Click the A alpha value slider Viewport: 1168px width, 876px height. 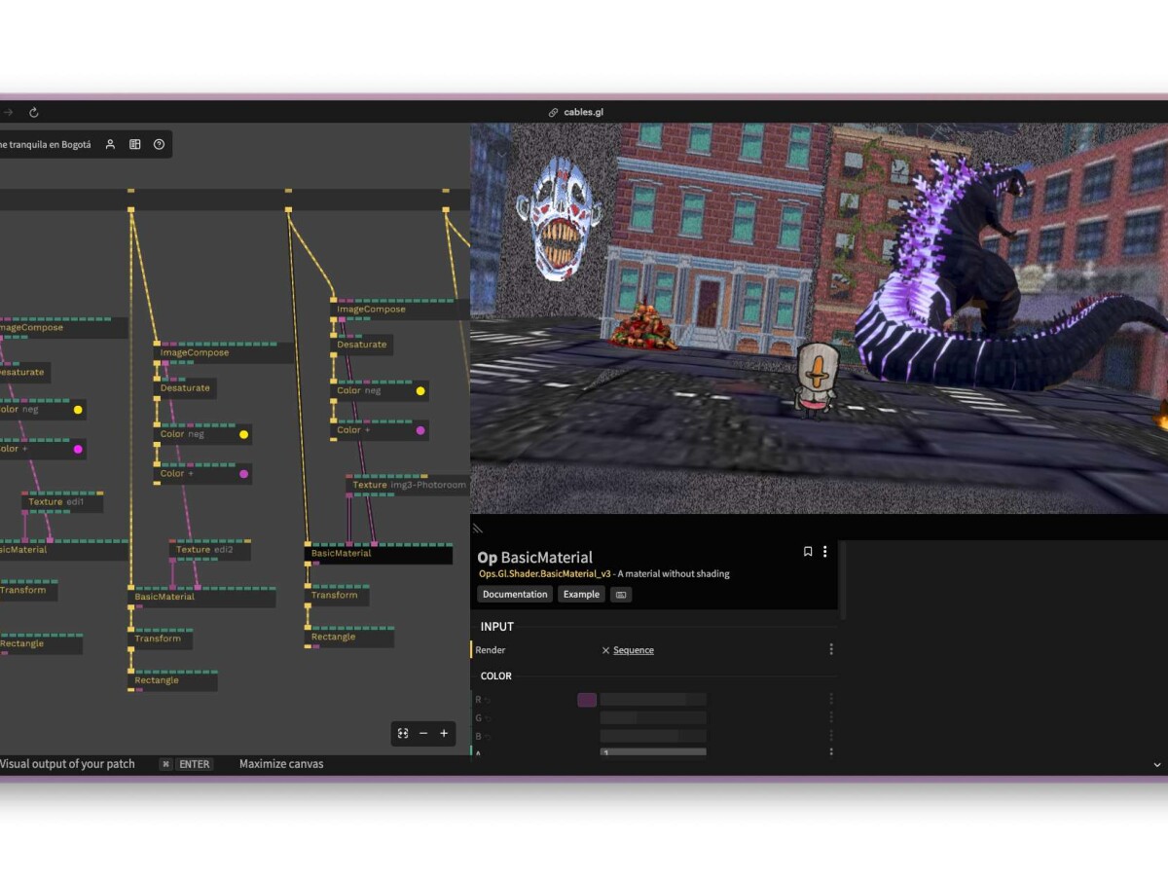click(653, 752)
